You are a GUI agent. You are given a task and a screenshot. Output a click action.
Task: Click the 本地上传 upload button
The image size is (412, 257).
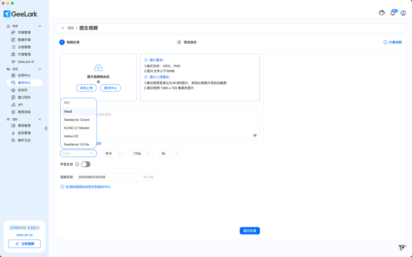[87, 88]
